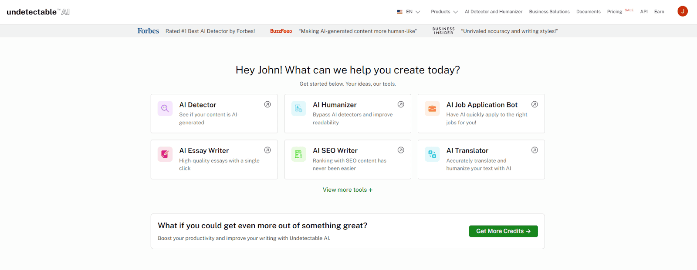Click the AI Humanizer document icon
The width and height of the screenshot is (697, 270).
click(298, 109)
